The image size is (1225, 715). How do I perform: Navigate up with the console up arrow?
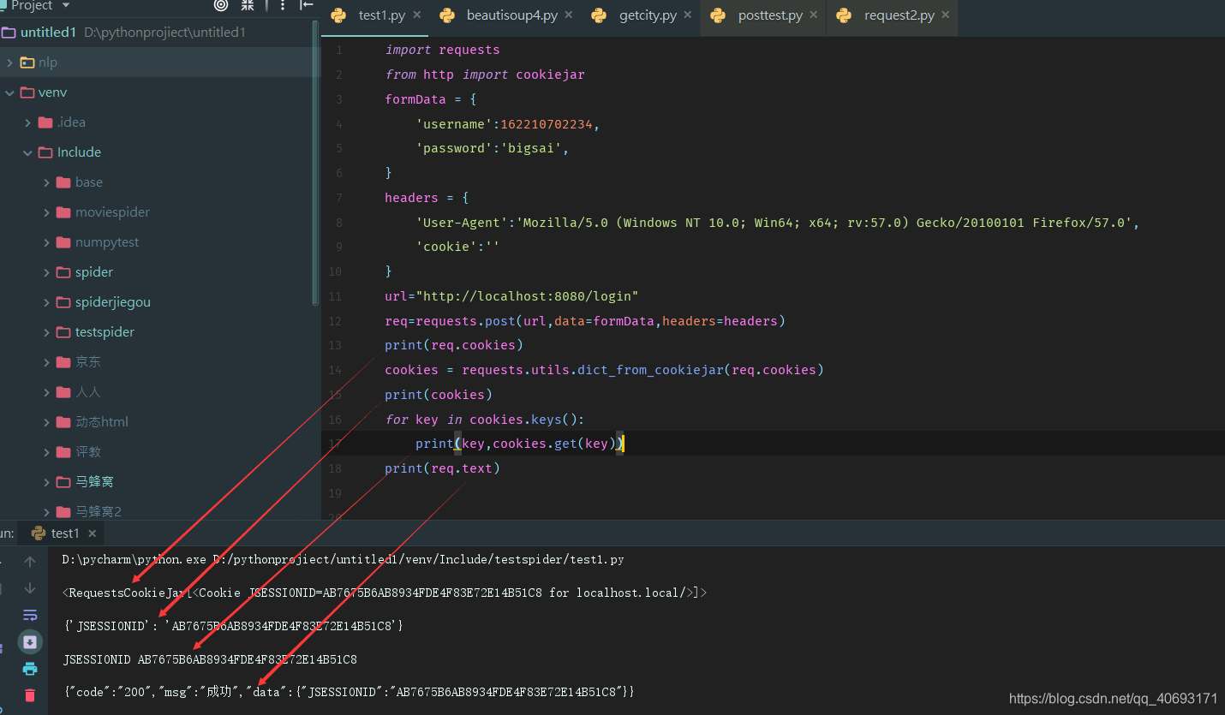coord(29,560)
